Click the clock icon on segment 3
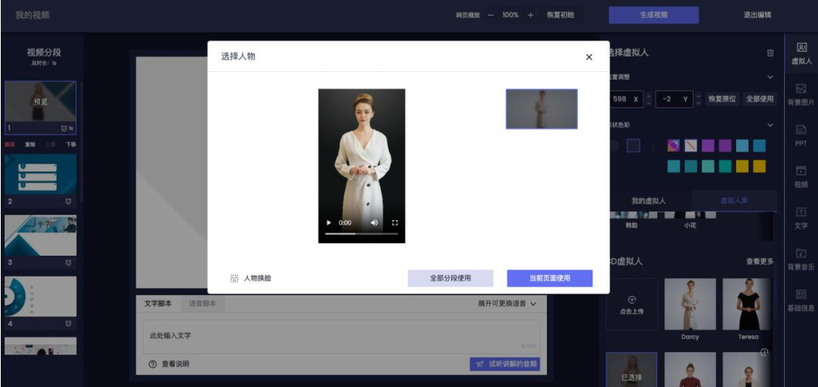 pos(68,263)
